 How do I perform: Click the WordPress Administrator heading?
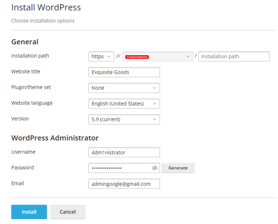click(x=55, y=138)
